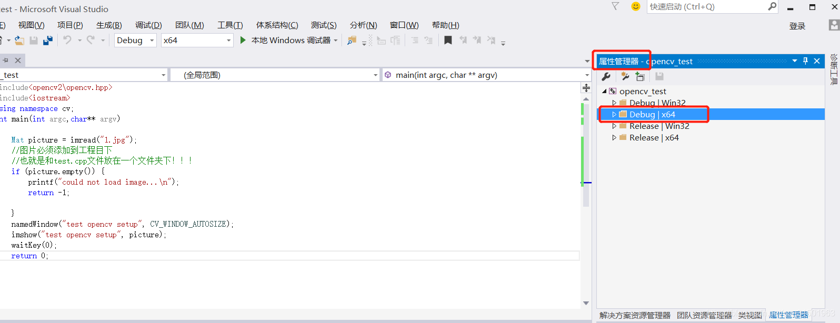Toggle a bookmark on the current line
Viewport: 840px width, 323px height.
tap(448, 40)
